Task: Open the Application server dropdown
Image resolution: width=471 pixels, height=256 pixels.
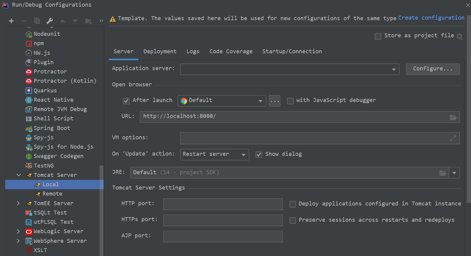Action: tap(290, 69)
